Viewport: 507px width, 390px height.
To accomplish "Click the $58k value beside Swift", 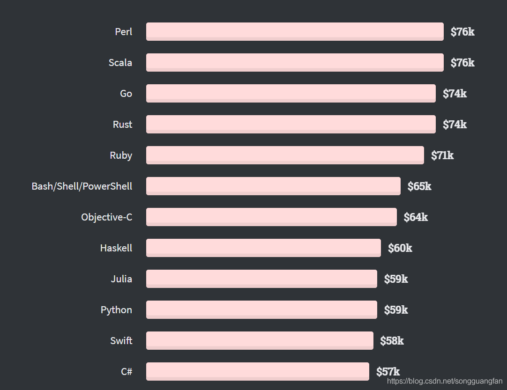I will [392, 341].
